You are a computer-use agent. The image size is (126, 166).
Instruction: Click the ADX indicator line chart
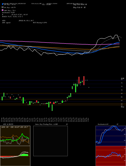click(15, 136)
